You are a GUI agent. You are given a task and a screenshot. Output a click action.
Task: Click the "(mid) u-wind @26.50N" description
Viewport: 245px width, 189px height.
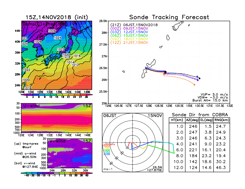(x=25, y=155)
